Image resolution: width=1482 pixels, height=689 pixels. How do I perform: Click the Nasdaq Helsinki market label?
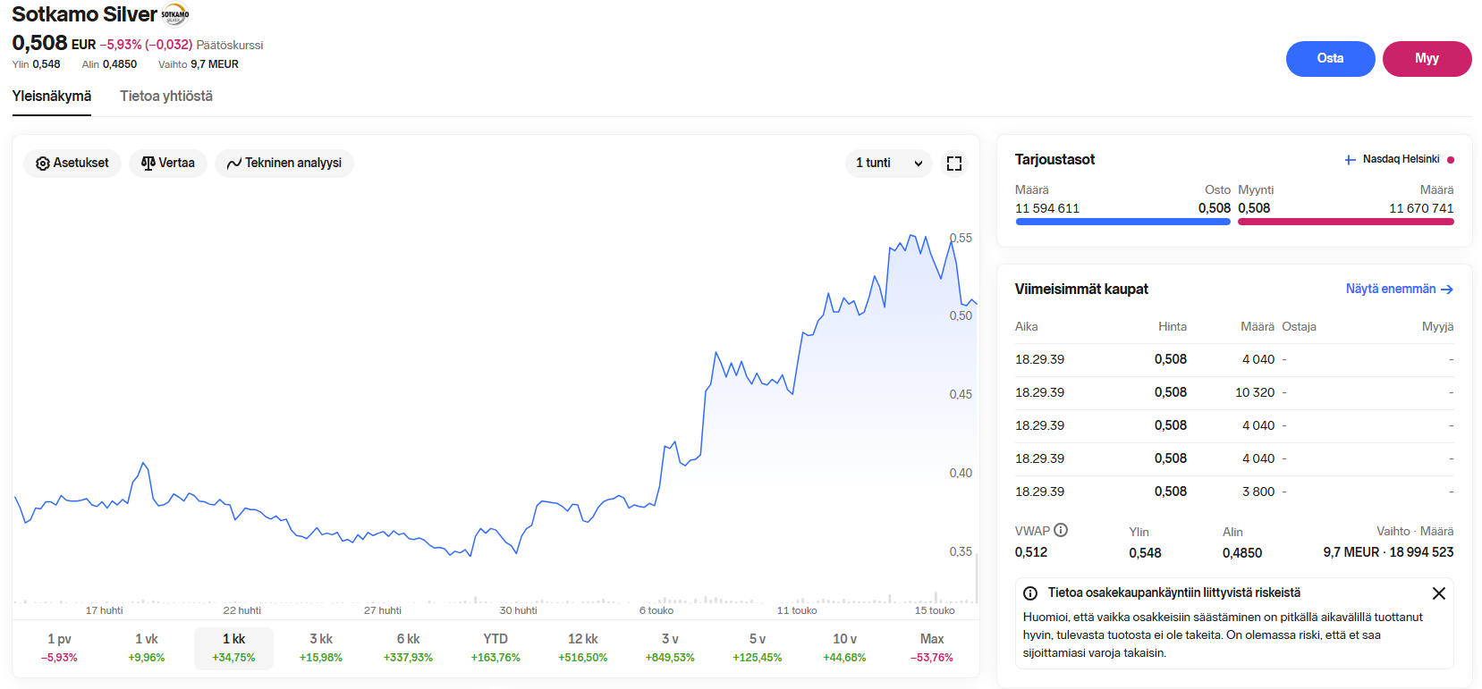[1401, 159]
